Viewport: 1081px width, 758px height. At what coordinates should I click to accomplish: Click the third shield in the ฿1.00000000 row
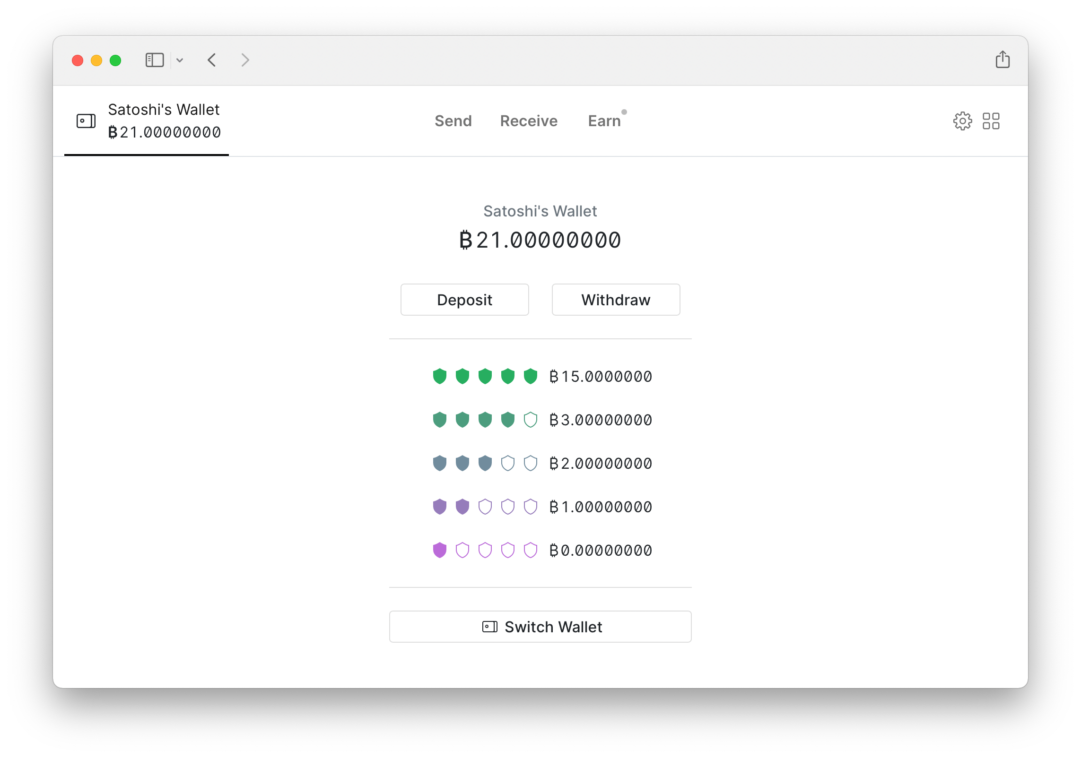(x=485, y=507)
